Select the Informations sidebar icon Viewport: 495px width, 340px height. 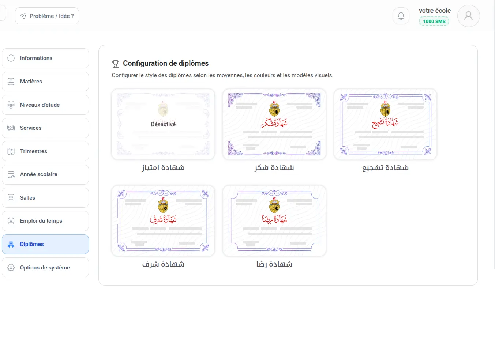tap(11, 58)
